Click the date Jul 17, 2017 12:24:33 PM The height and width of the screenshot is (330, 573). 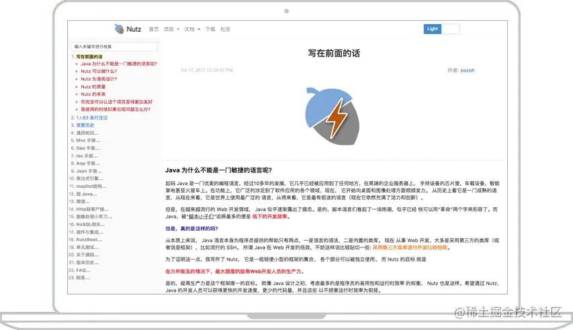[x=206, y=70]
